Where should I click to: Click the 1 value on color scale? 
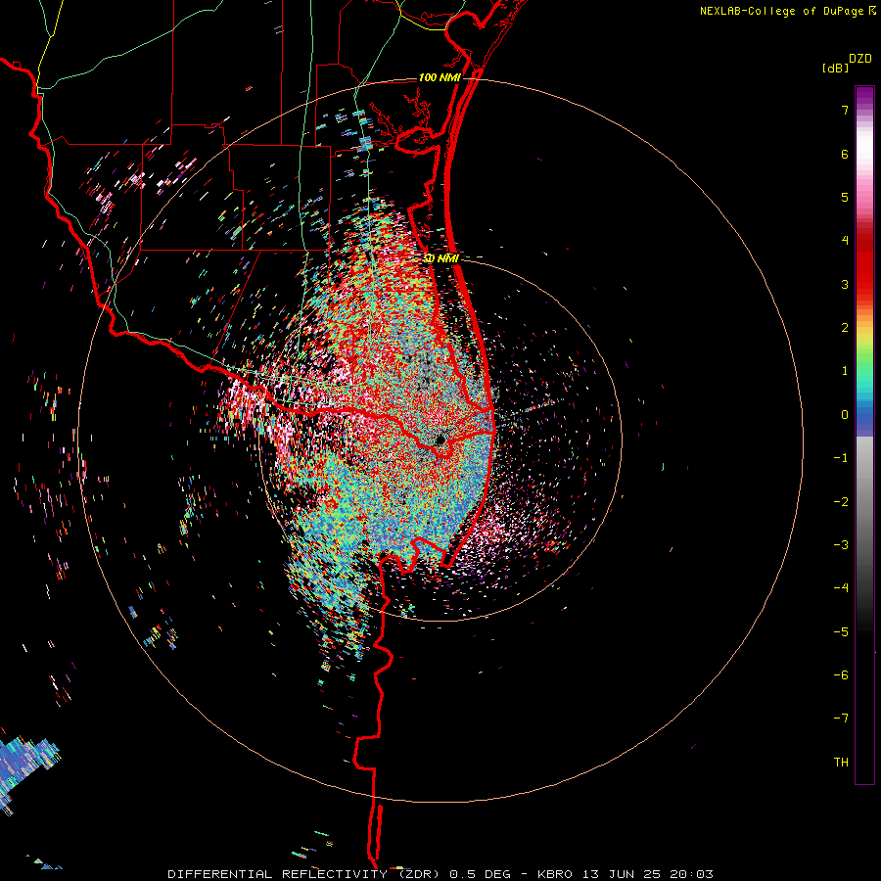(845, 371)
